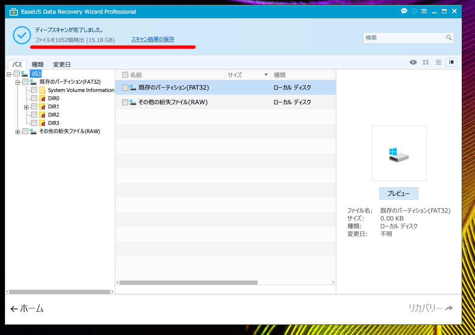Click the DIR2 folder icon
This screenshot has width=475, height=335.
(43, 115)
